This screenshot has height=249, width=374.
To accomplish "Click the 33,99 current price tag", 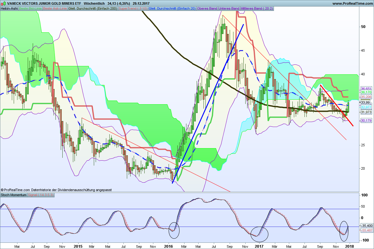I will (x=365, y=102).
